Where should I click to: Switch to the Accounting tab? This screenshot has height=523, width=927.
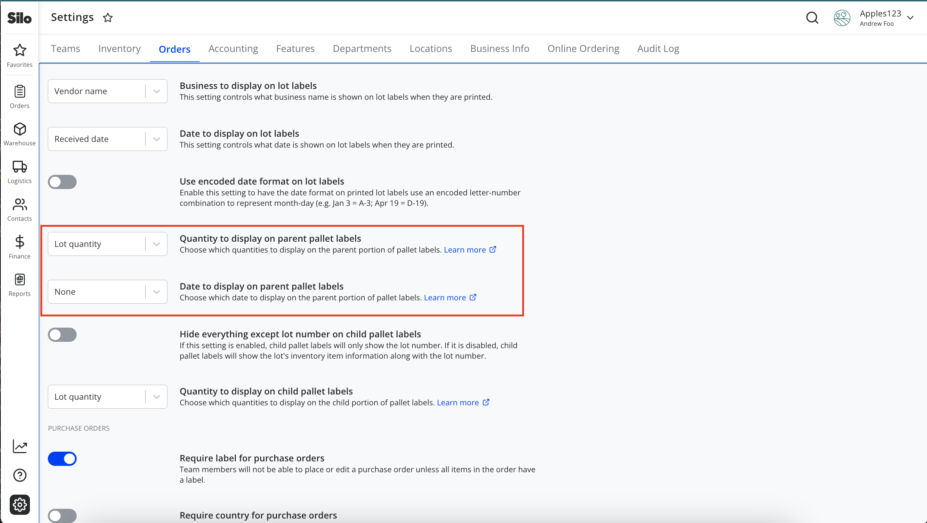pos(233,49)
